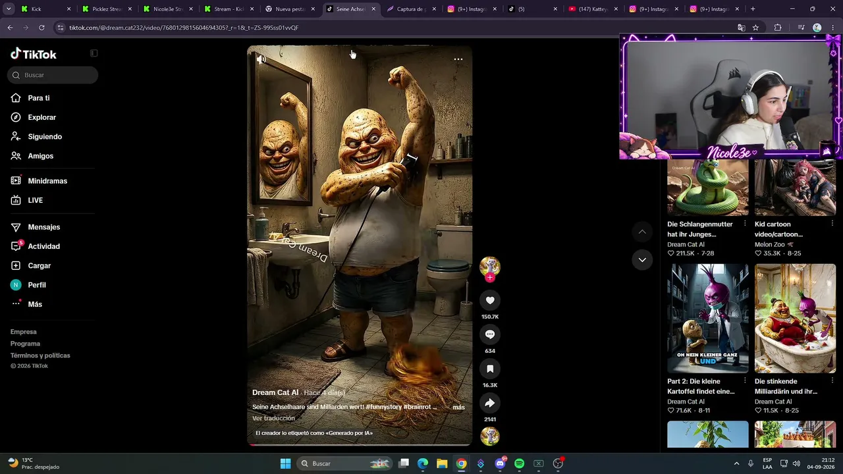Image resolution: width=843 pixels, height=474 pixels.
Task: Click the TikTok Buscar search field
Action: pos(53,75)
